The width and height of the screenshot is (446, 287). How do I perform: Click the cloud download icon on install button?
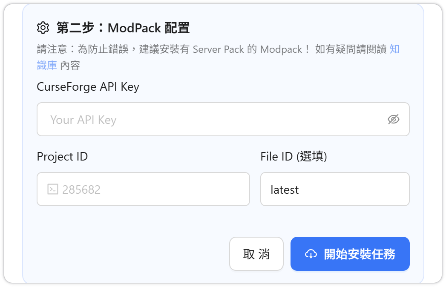pyautogui.click(x=311, y=254)
